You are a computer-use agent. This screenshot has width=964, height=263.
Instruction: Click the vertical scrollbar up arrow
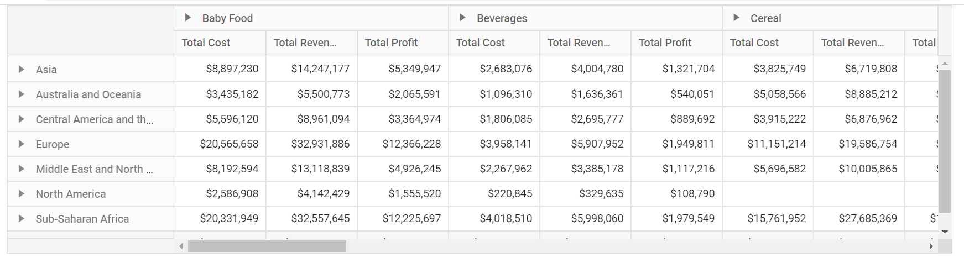point(945,64)
